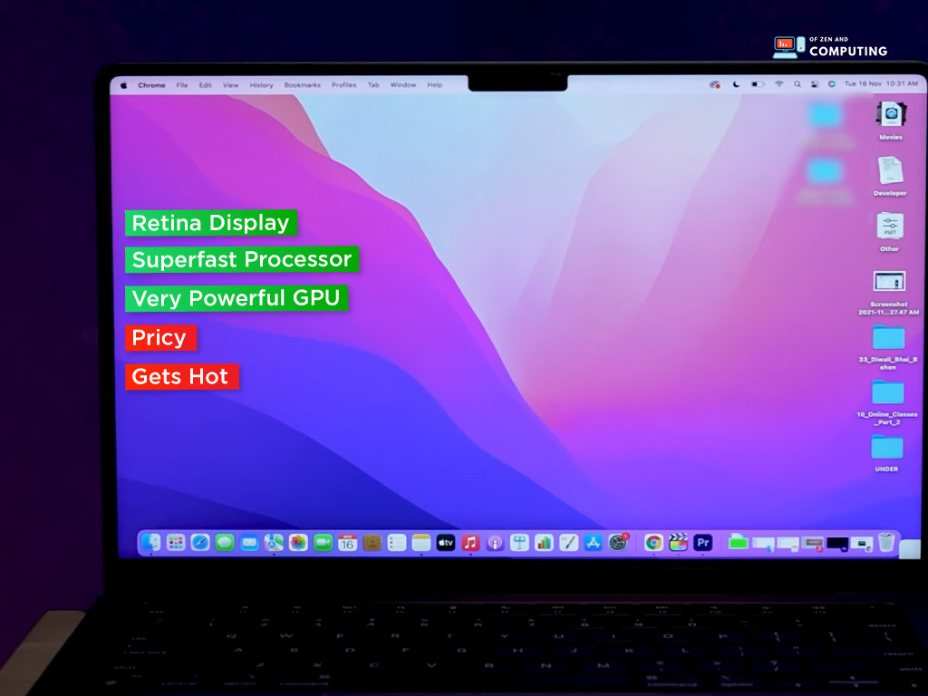Open System Preferences with badge
This screenshot has width=928, height=696.
tap(618, 542)
